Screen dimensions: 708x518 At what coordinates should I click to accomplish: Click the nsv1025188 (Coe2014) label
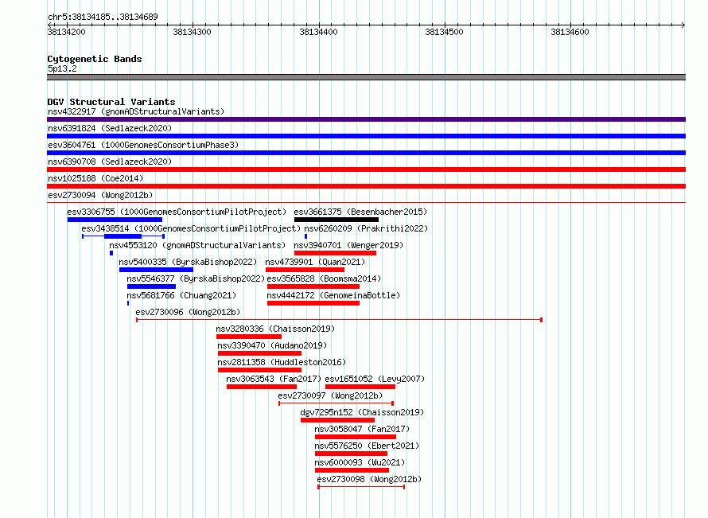click(95, 178)
